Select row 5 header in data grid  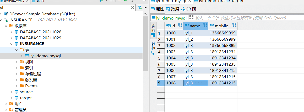pyautogui.click(x=159, y=58)
